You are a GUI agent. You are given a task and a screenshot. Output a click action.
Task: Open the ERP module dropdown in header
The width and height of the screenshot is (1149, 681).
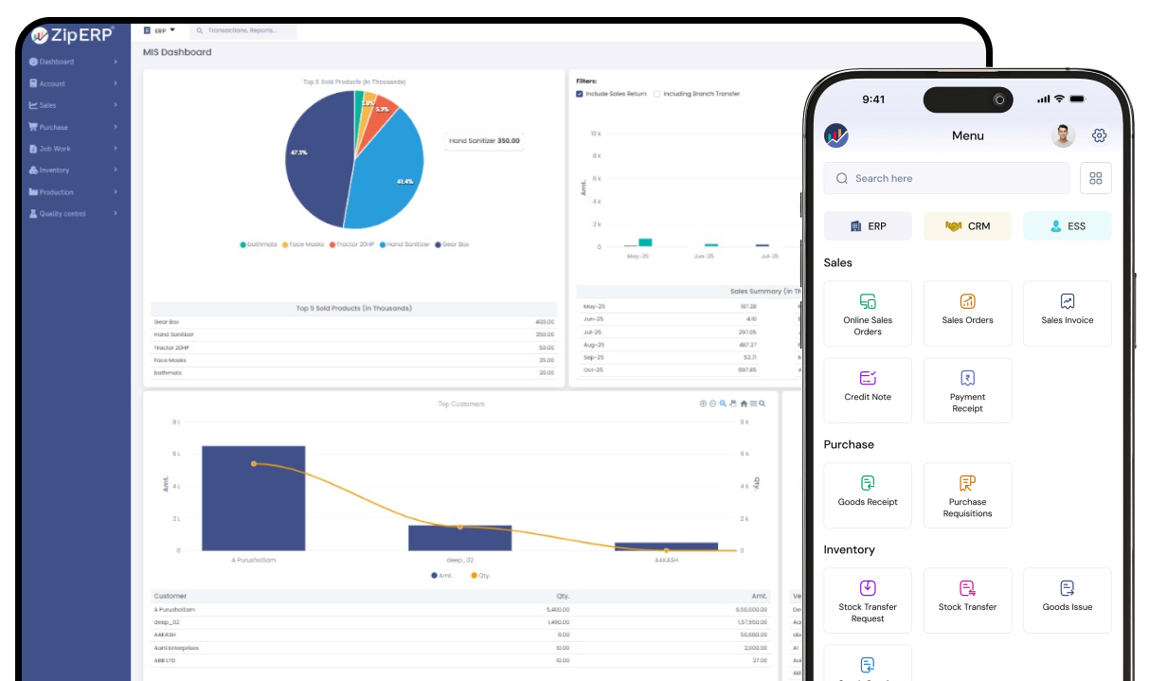159,30
